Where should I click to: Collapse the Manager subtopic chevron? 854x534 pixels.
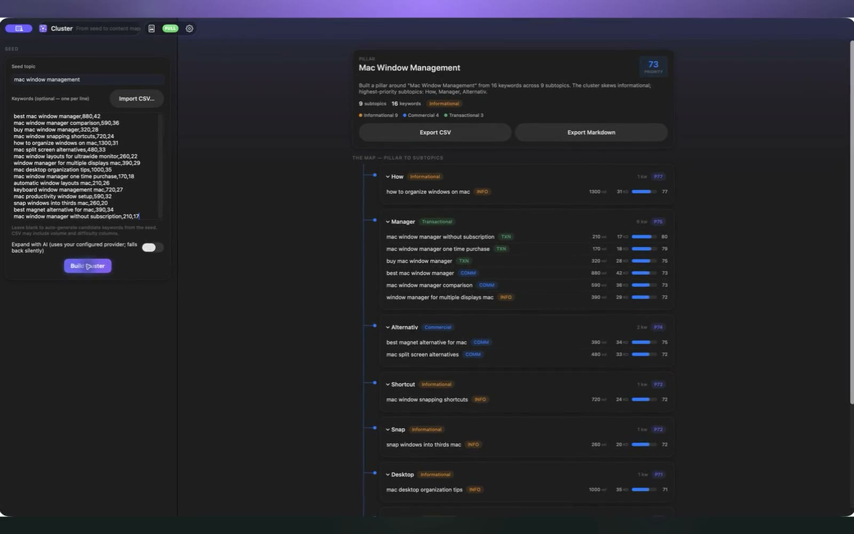[x=388, y=222]
